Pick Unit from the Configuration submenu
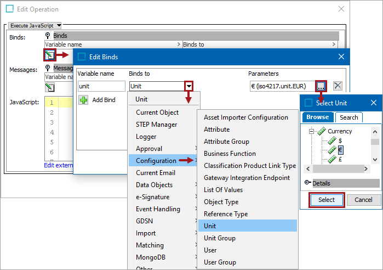This screenshot has width=383, height=270. [x=210, y=226]
